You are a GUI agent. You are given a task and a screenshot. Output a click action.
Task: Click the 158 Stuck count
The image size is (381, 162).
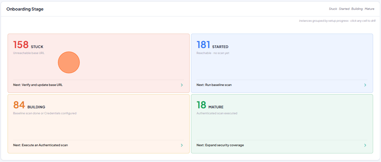point(21,45)
